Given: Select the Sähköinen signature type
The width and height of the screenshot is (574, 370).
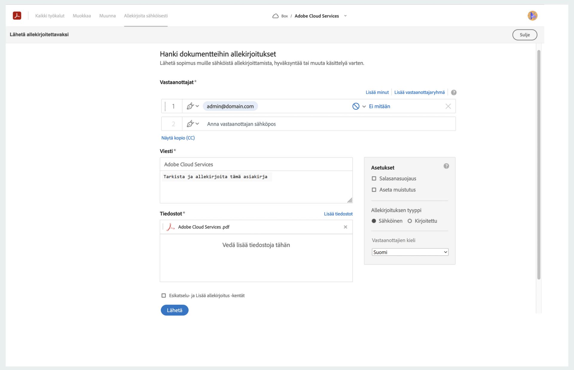Looking at the screenshot, I should [374, 221].
